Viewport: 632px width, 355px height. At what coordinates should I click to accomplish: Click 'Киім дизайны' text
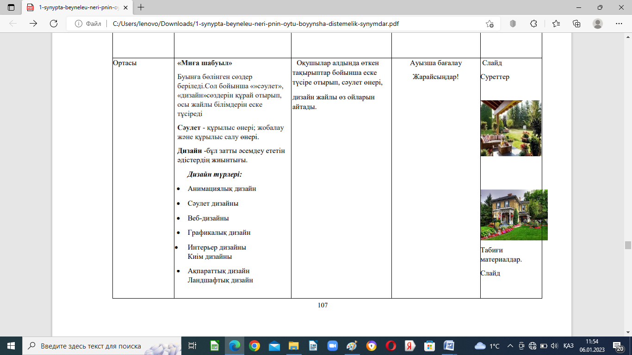click(210, 257)
